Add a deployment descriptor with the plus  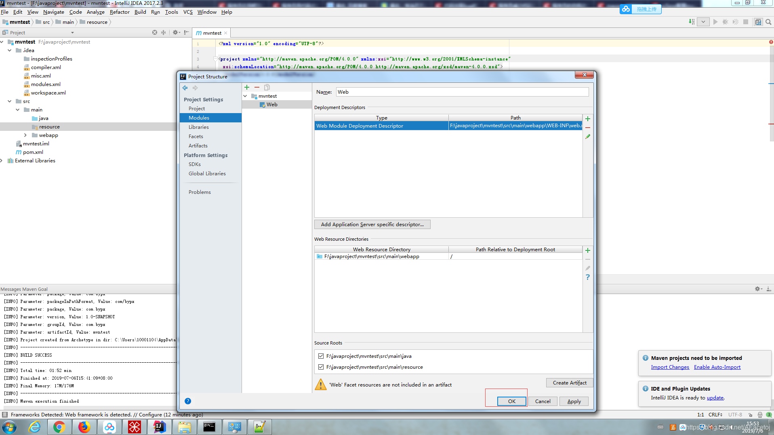point(588,119)
